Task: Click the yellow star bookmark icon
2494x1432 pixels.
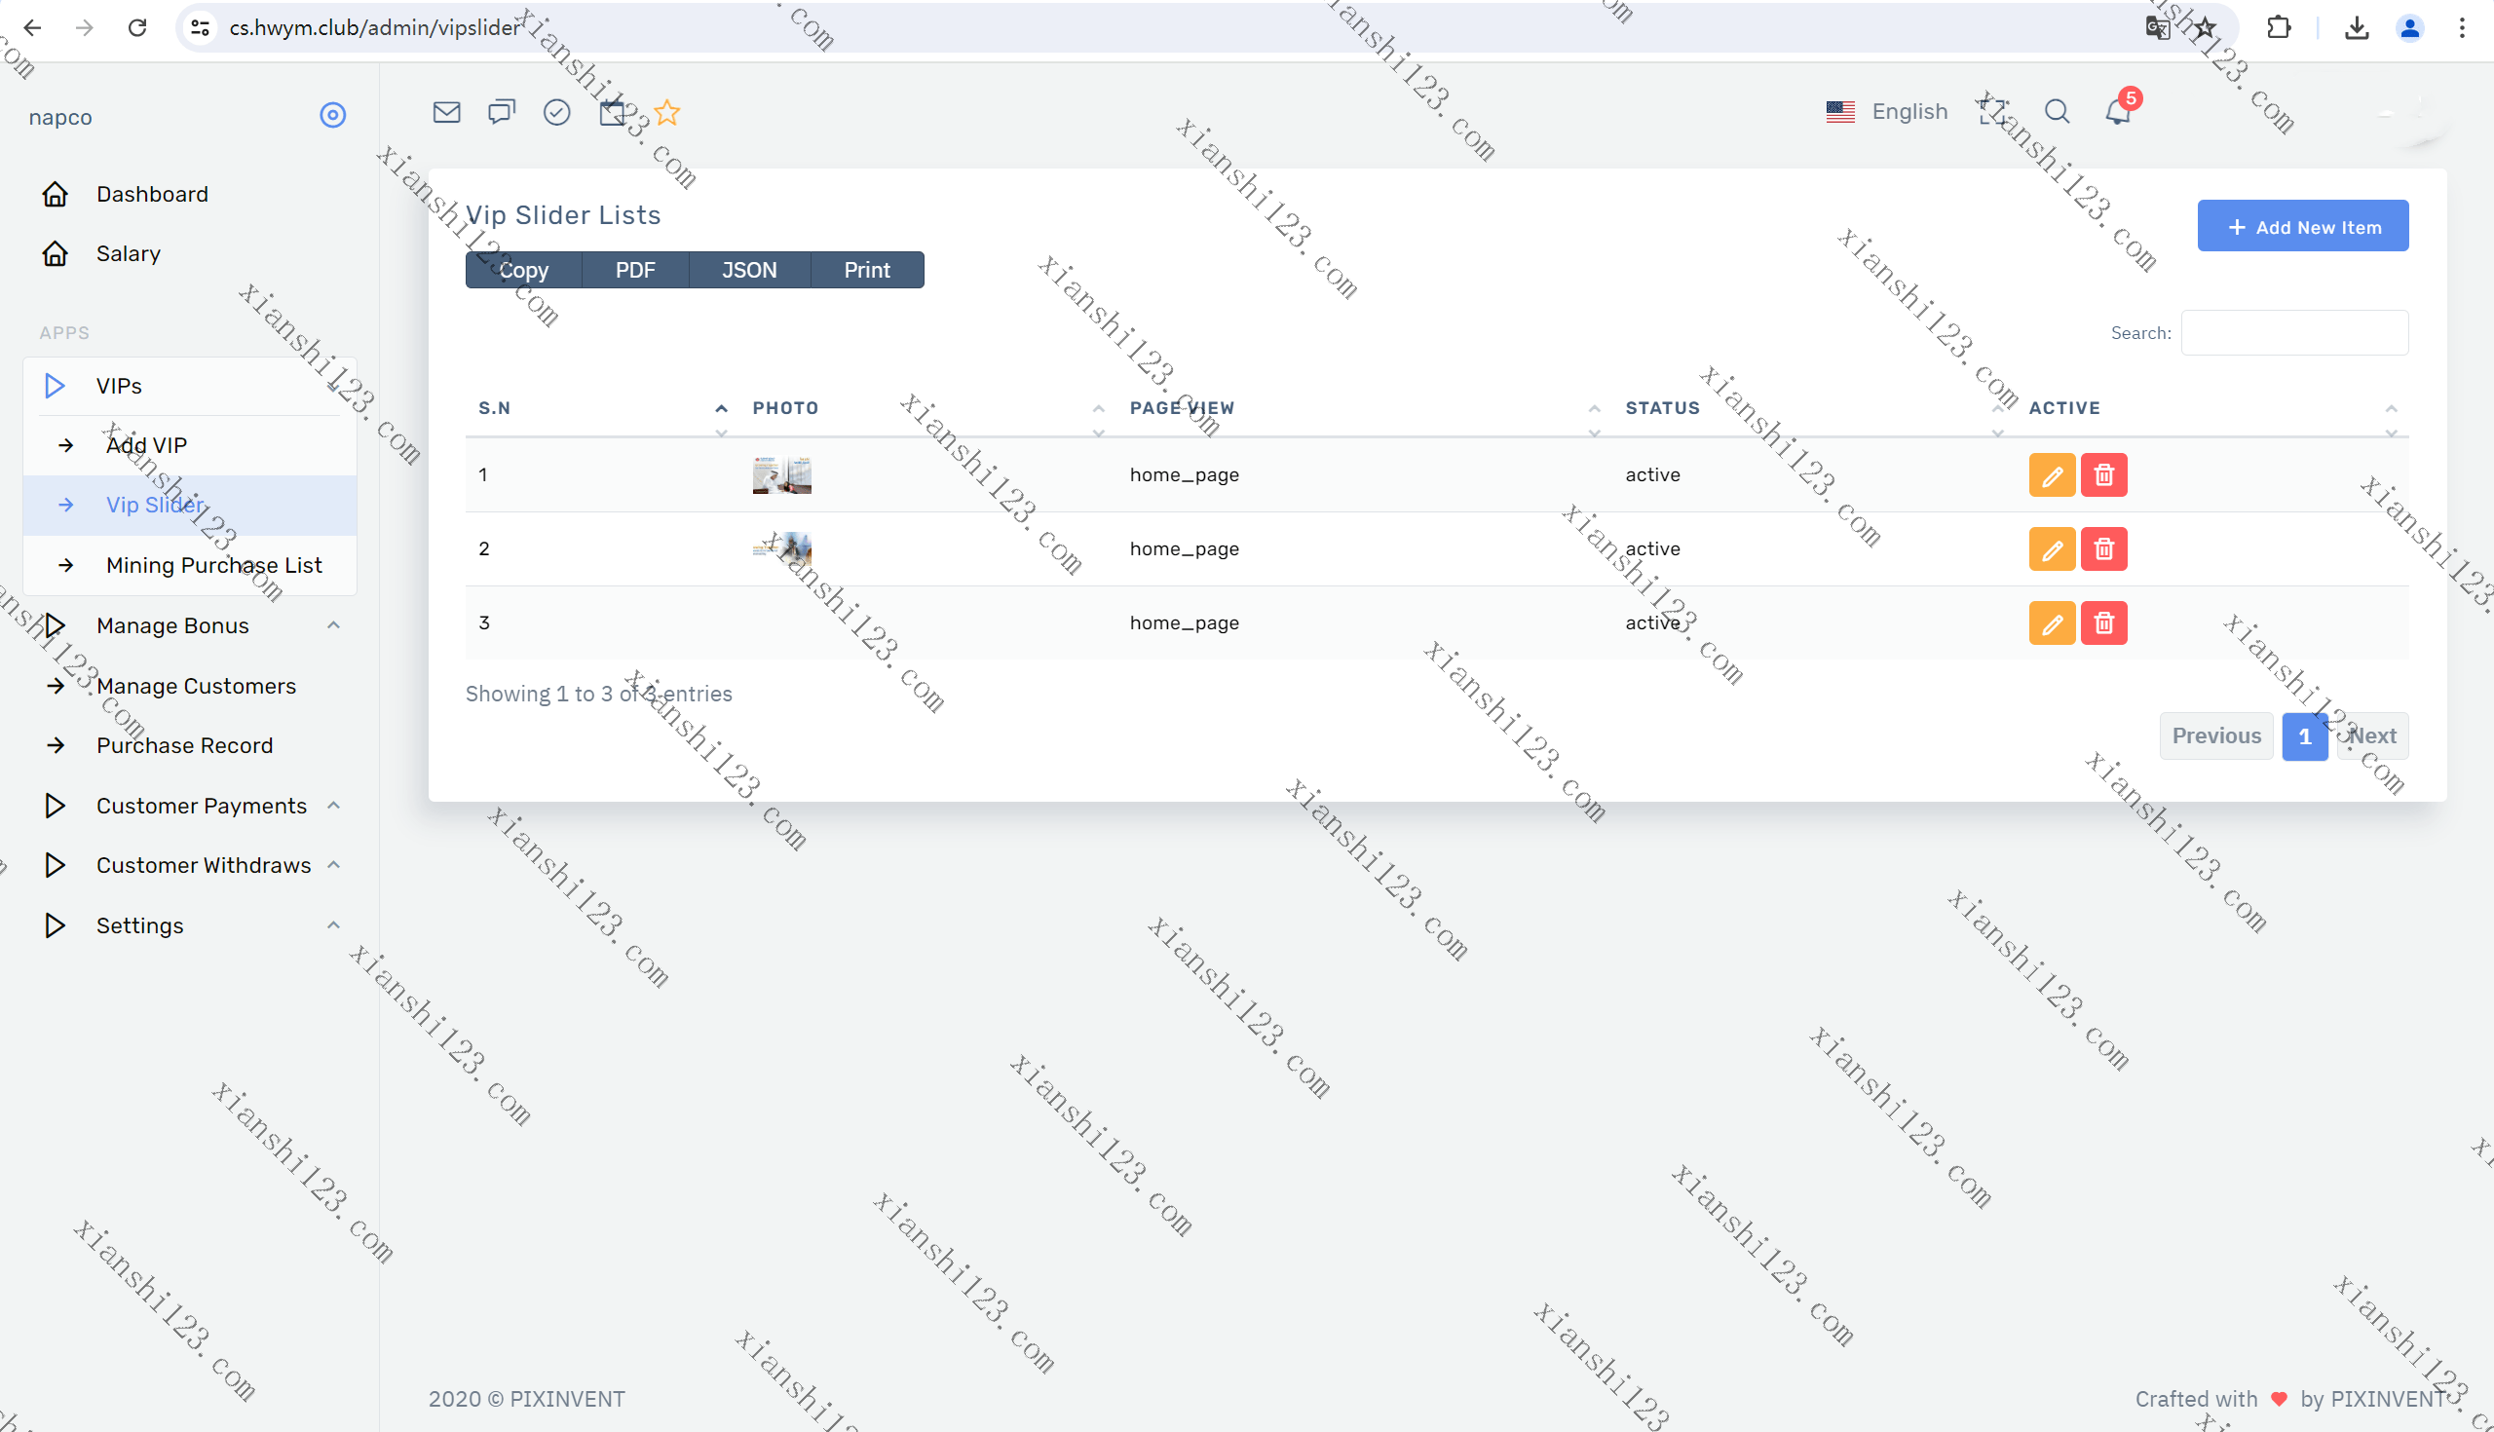Action: point(666,112)
